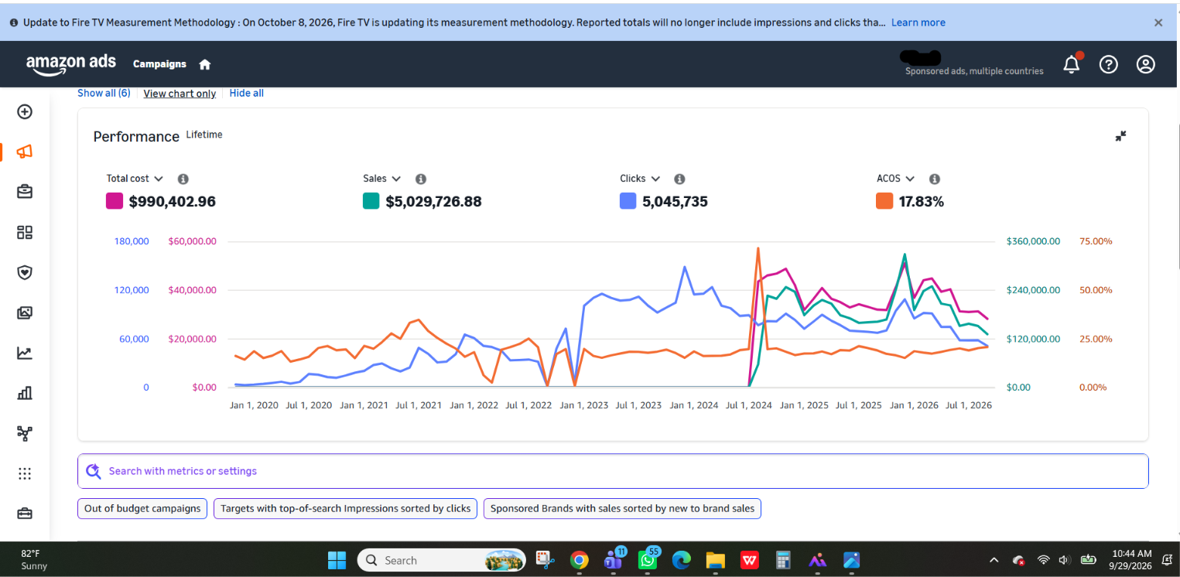
Task: Open Google Chrome from the taskbar
Action: pyautogui.click(x=578, y=560)
